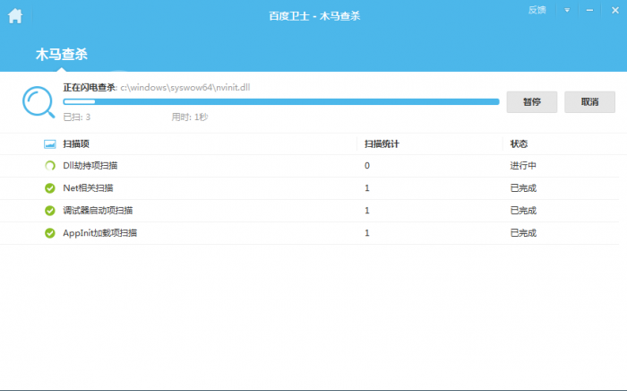Click the 进行中 status of Dll scan

[x=523, y=166]
